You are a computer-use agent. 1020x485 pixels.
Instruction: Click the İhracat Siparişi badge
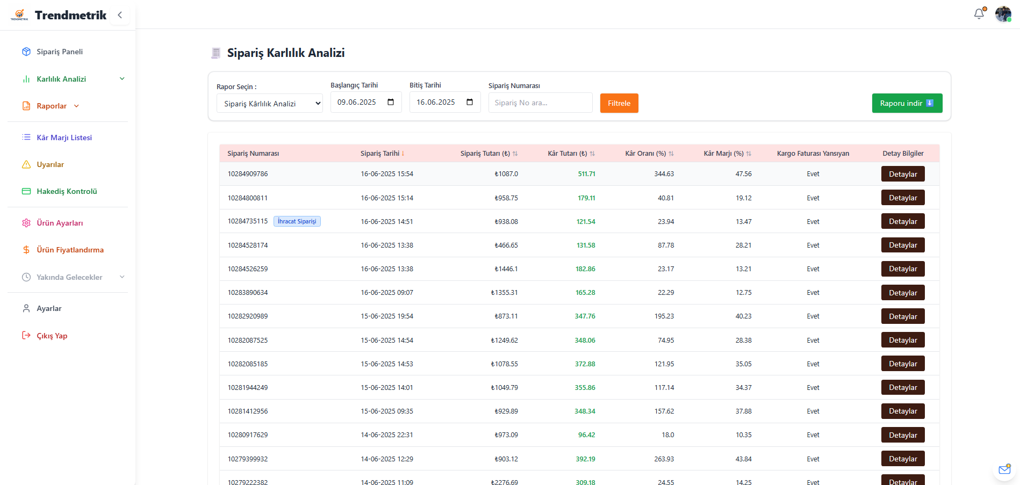point(297,221)
